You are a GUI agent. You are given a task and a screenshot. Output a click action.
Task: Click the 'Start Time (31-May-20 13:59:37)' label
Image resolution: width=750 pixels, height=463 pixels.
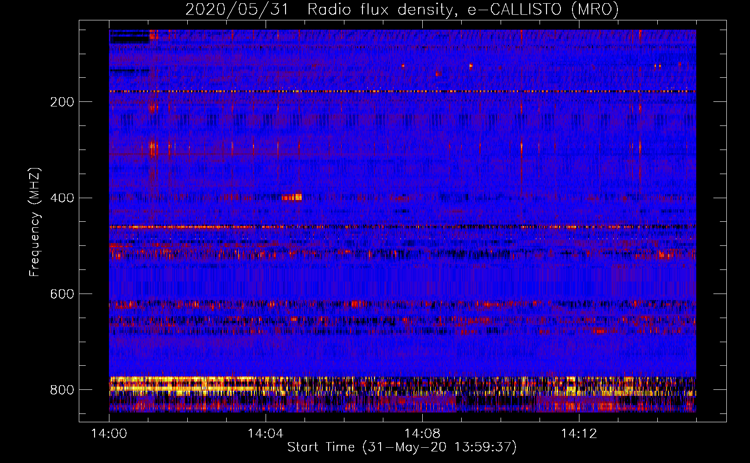pyautogui.click(x=402, y=447)
